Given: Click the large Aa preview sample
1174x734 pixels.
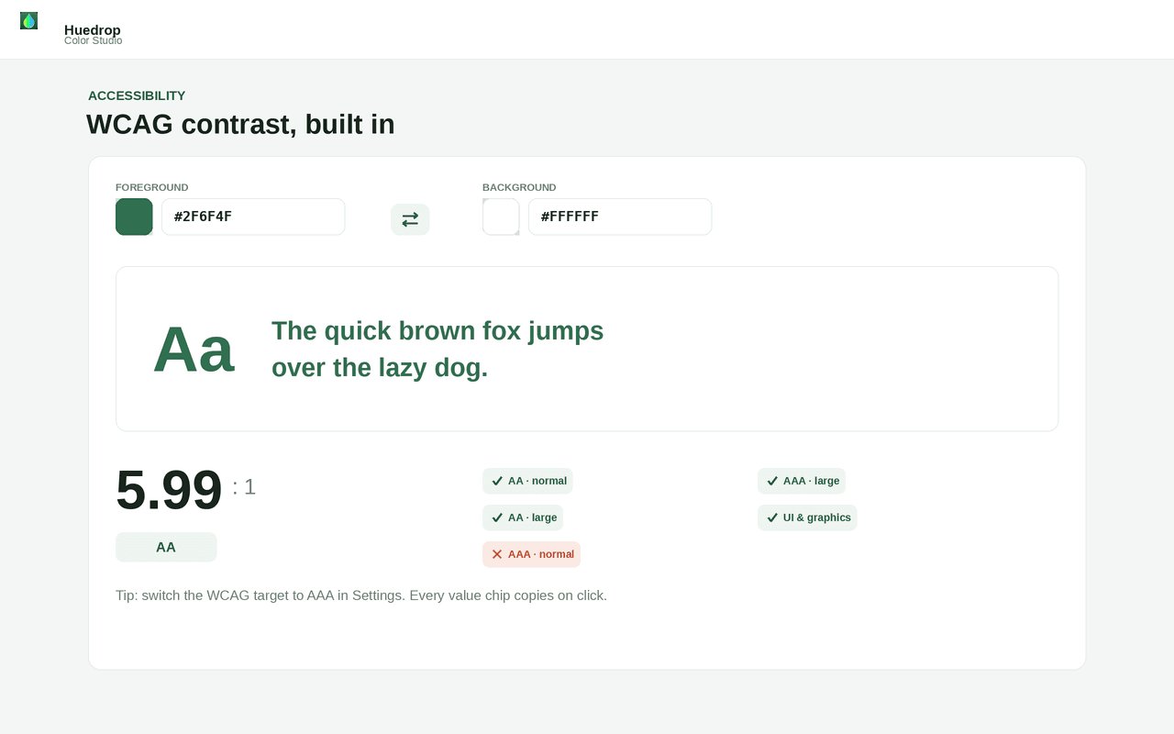Looking at the screenshot, I should tap(194, 349).
